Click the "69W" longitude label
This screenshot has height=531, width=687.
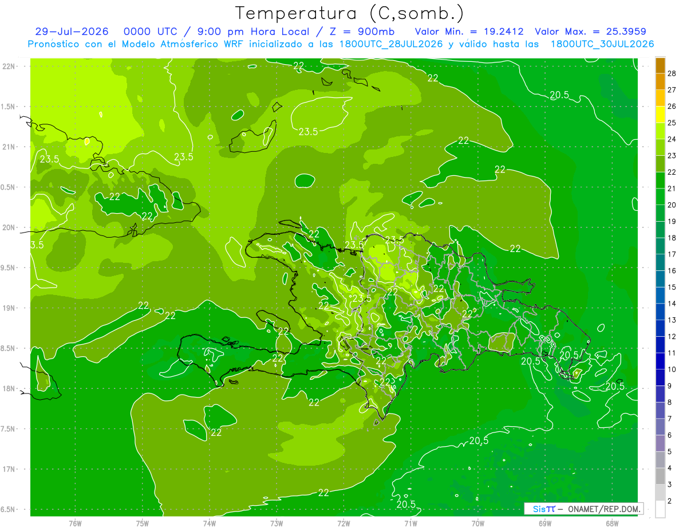pyautogui.click(x=544, y=523)
